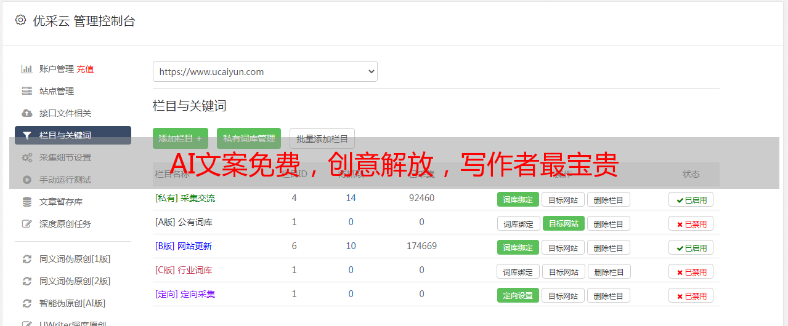The height and width of the screenshot is (326, 788).
Task: Click 删除栏目 for 网站更新 row
Action: click(x=609, y=247)
